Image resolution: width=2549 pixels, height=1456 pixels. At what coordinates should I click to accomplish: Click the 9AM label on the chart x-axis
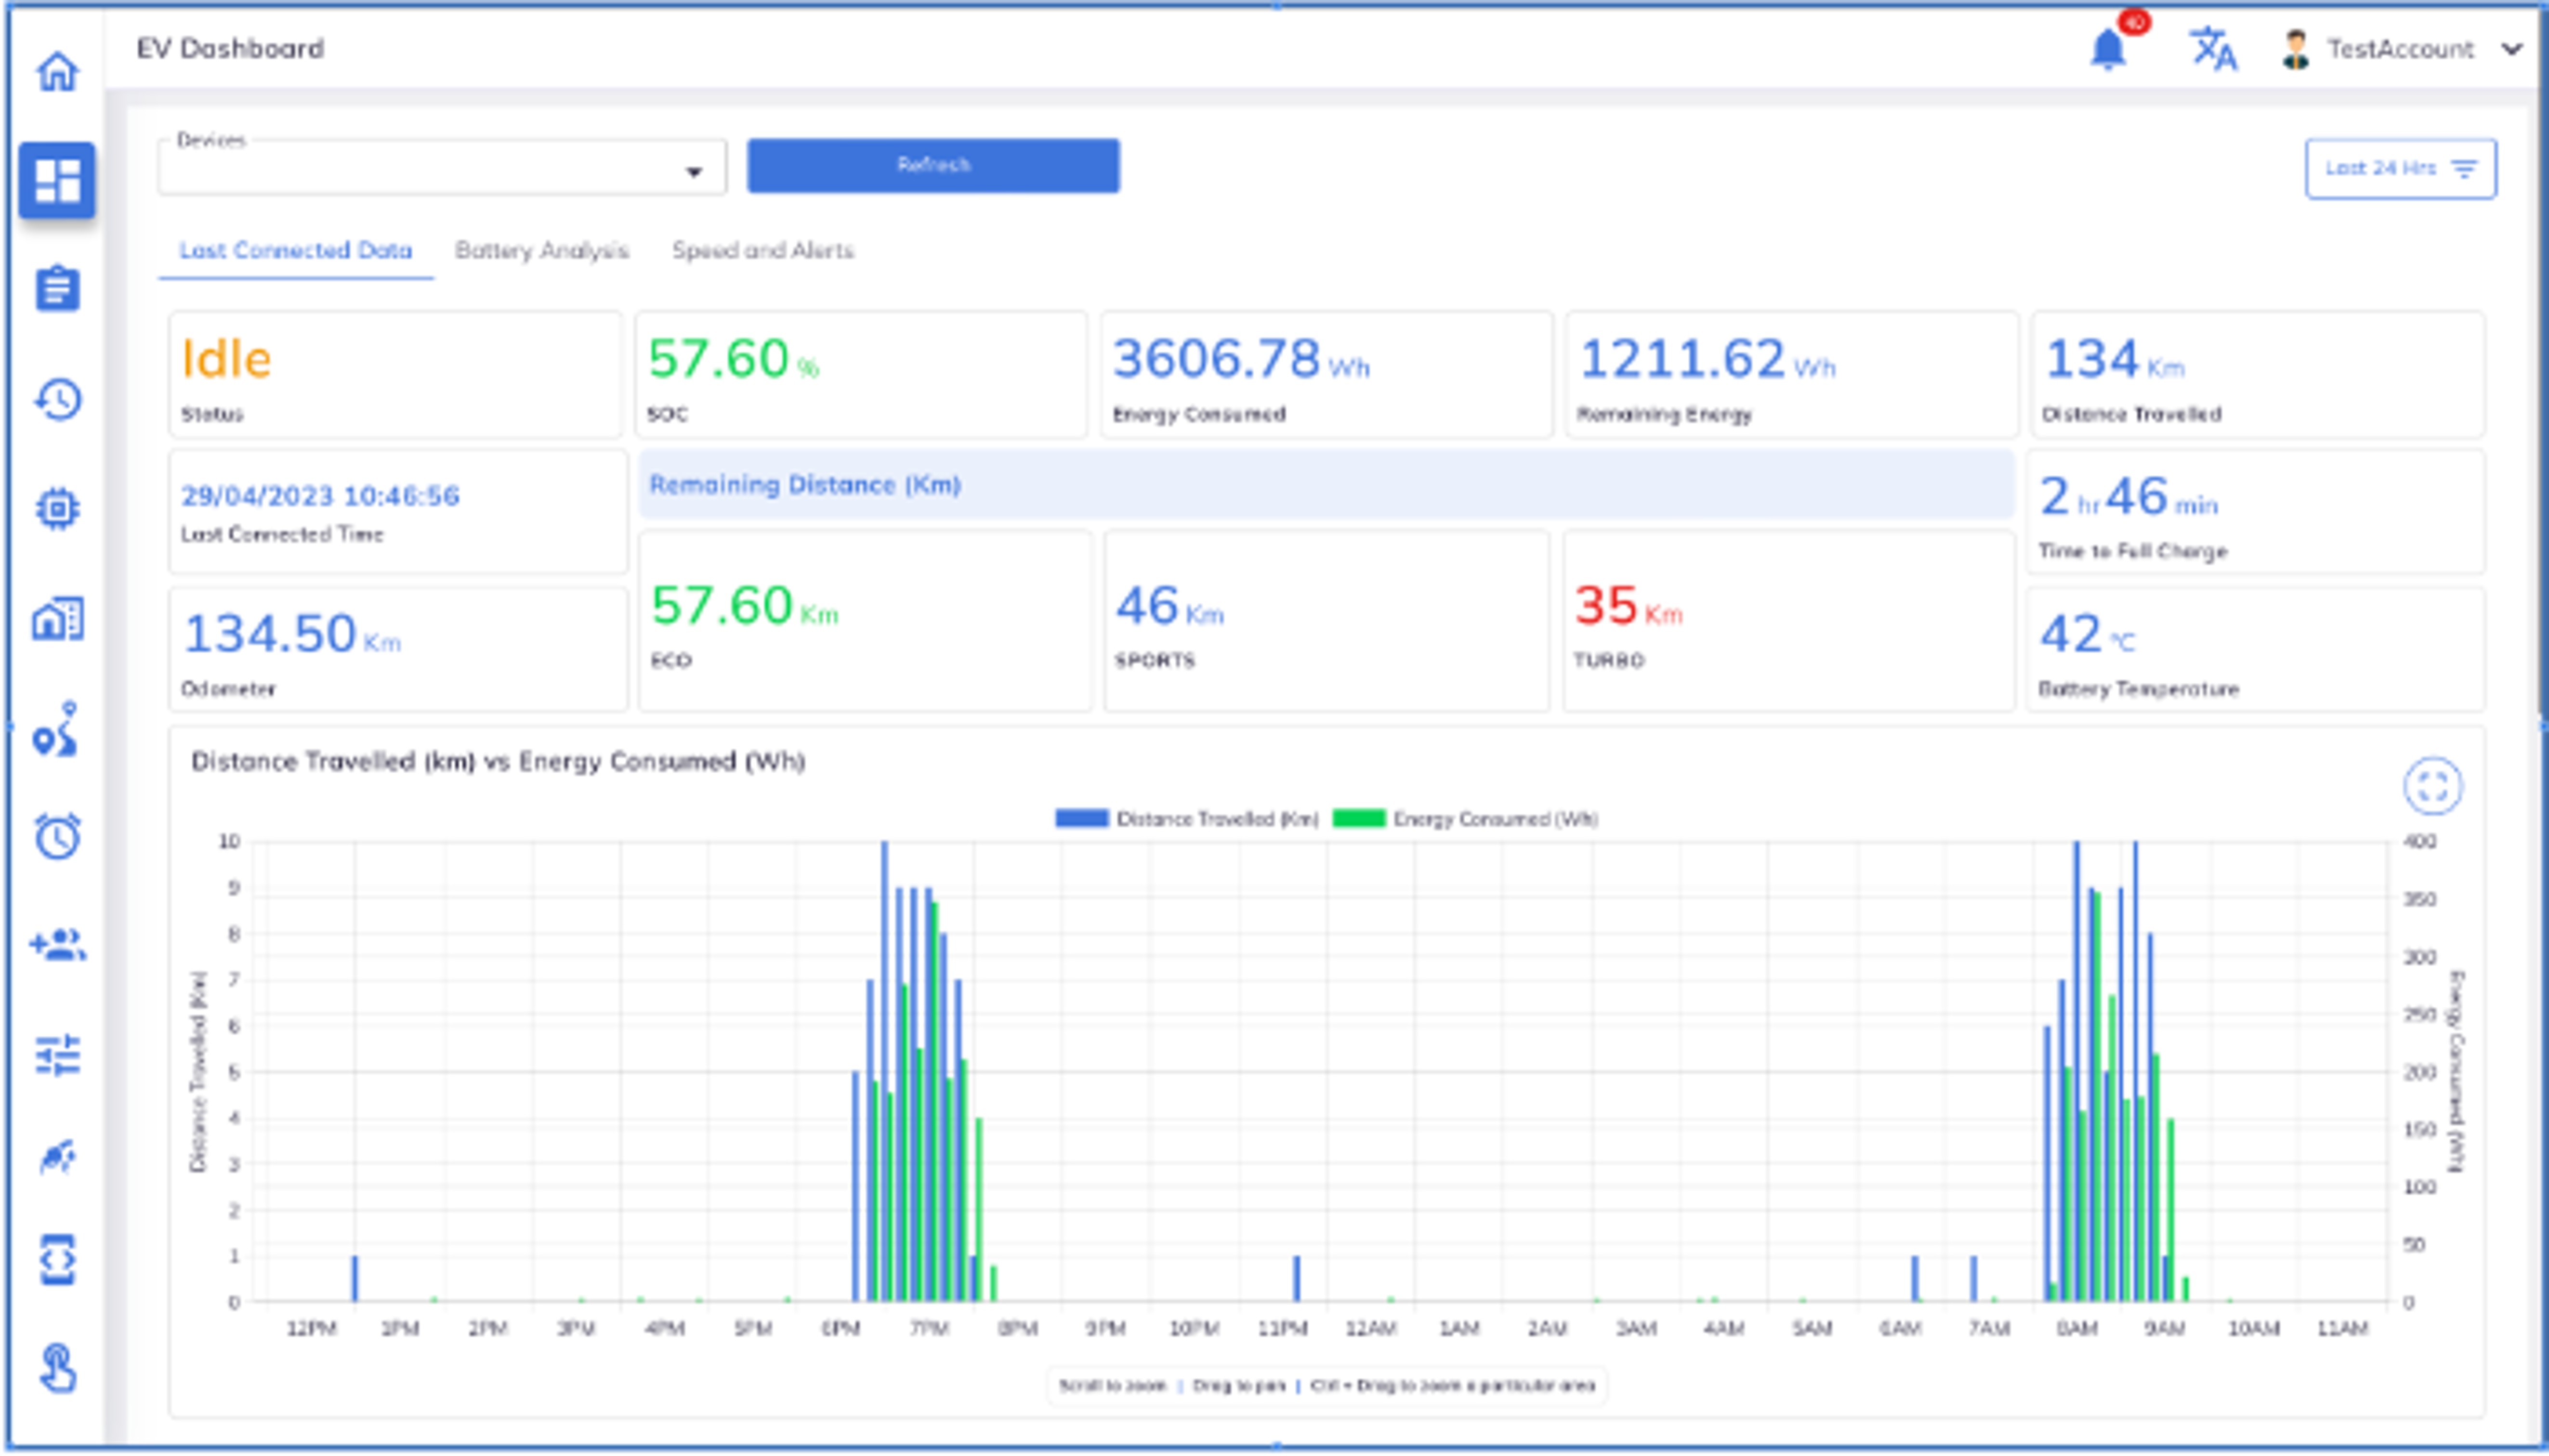tap(2165, 1329)
